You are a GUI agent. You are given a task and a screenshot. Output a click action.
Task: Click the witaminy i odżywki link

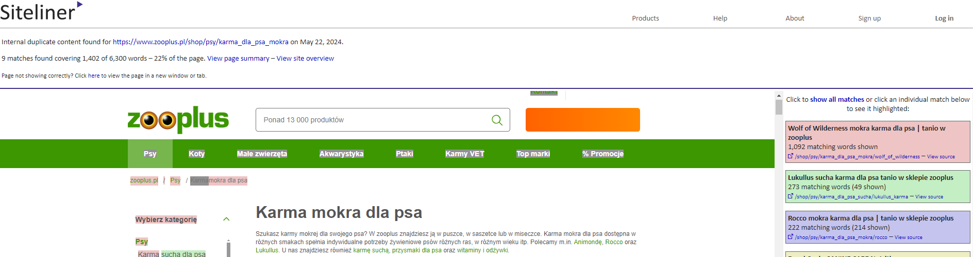(483, 250)
